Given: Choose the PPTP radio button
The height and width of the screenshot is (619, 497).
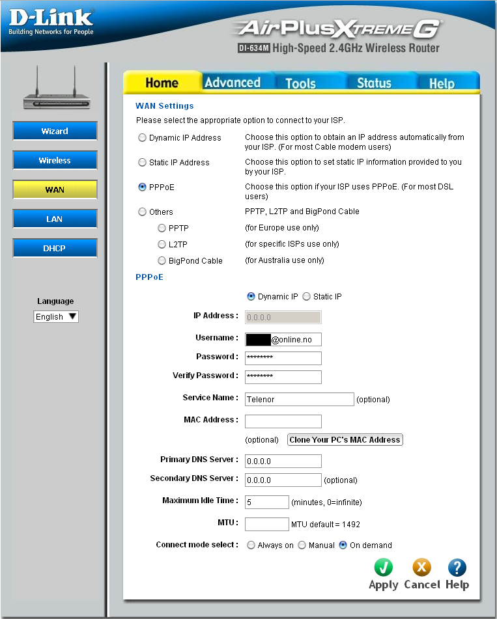Looking at the screenshot, I should tap(162, 228).
